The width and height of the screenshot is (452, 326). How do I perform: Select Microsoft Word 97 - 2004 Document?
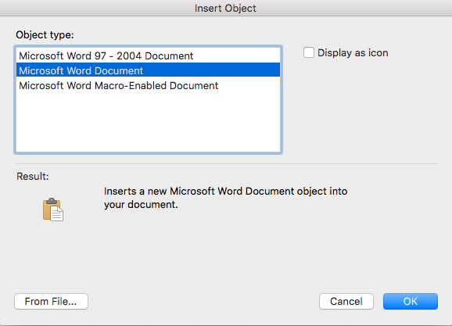(x=148, y=56)
